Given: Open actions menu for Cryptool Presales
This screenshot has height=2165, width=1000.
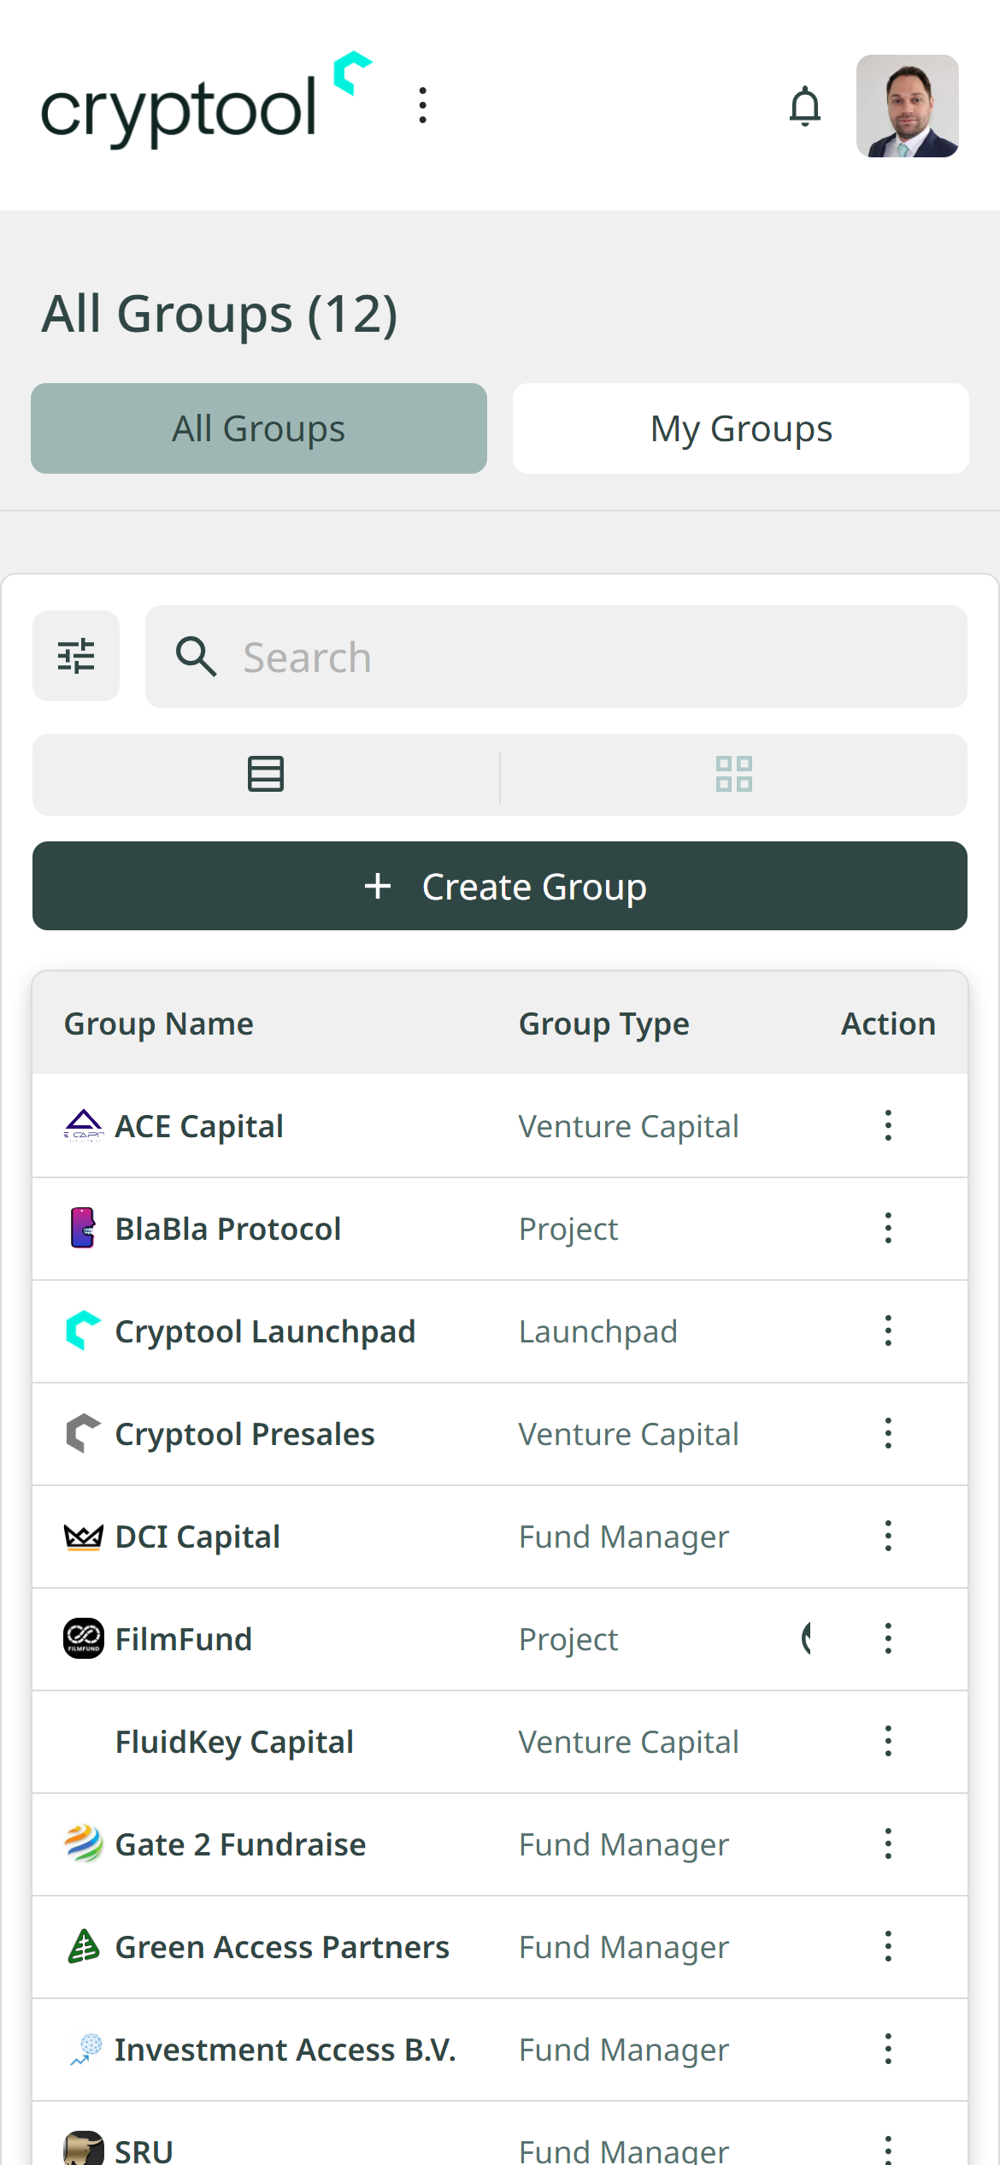Looking at the screenshot, I should pyautogui.click(x=888, y=1433).
